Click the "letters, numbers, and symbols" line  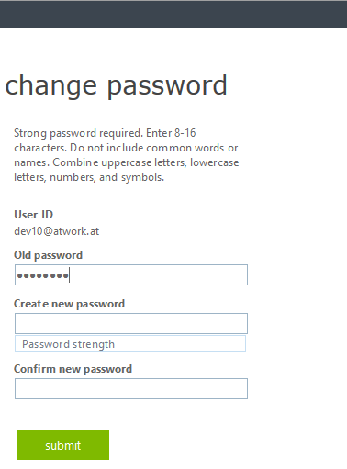tap(89, 177)
